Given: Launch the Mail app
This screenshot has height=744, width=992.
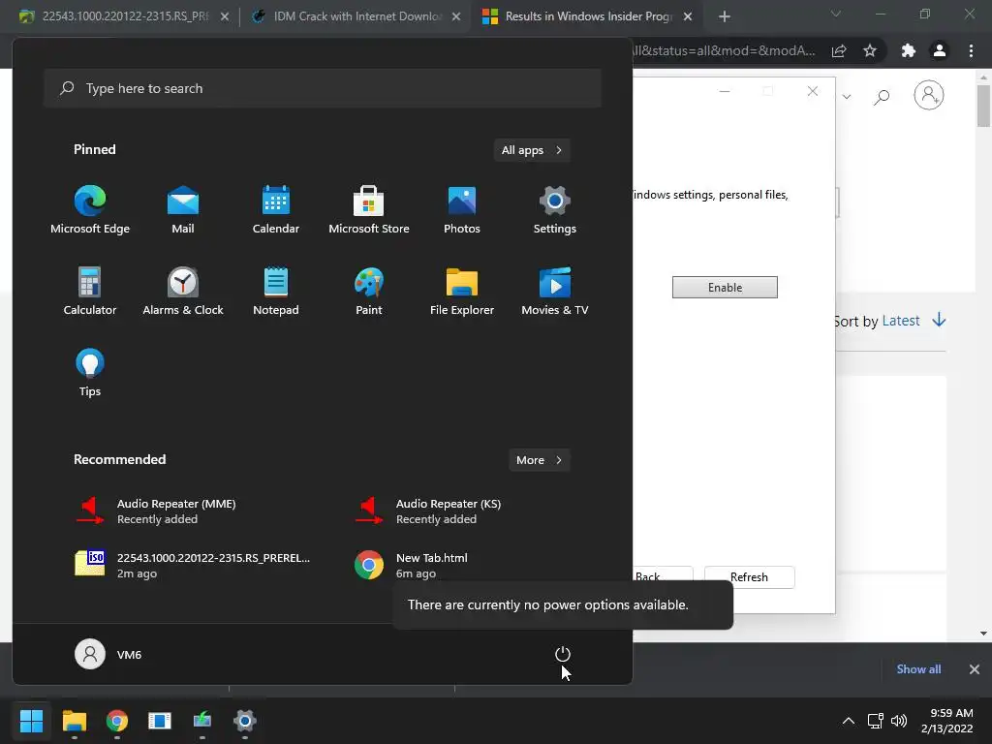Looking at the screenshot, I should tap(183, 210).
